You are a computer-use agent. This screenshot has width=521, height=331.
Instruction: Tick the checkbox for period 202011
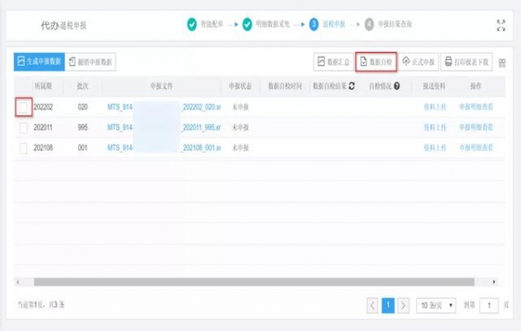click(x=23, y=127)
